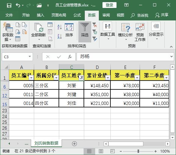The height and width of the screenshot is (155, 176).
Task: Click the Redo arrow icon
Action: point(29,5)
